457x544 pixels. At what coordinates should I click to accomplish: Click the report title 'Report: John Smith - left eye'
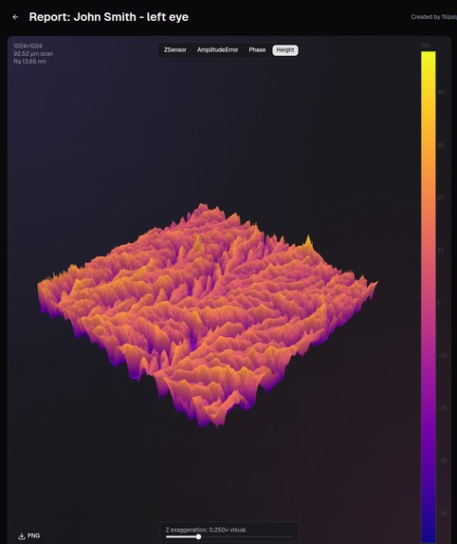pyautogui.click(x=109, y=17)
